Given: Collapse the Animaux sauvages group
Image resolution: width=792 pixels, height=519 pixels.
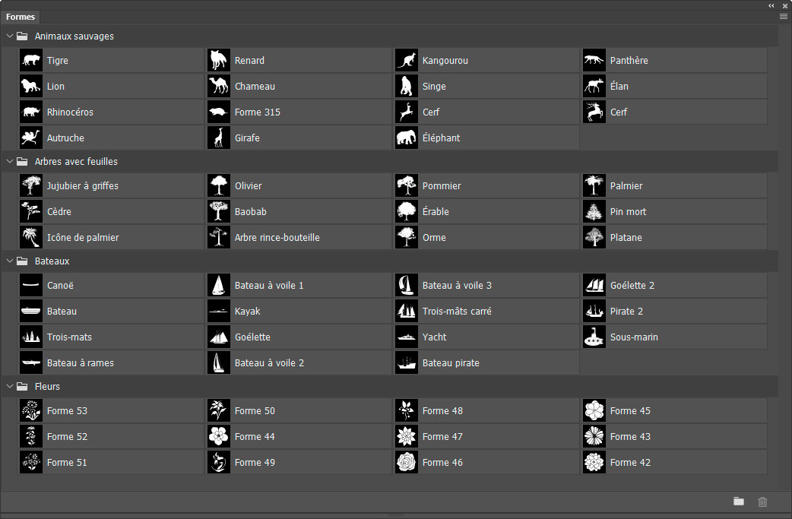Looking at the screenshot, I should [10, 36].
